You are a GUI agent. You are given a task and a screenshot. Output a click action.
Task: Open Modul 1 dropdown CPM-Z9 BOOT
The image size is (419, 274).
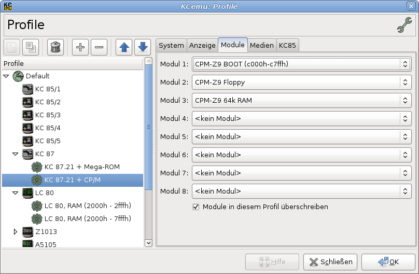(x=301, y=64)
